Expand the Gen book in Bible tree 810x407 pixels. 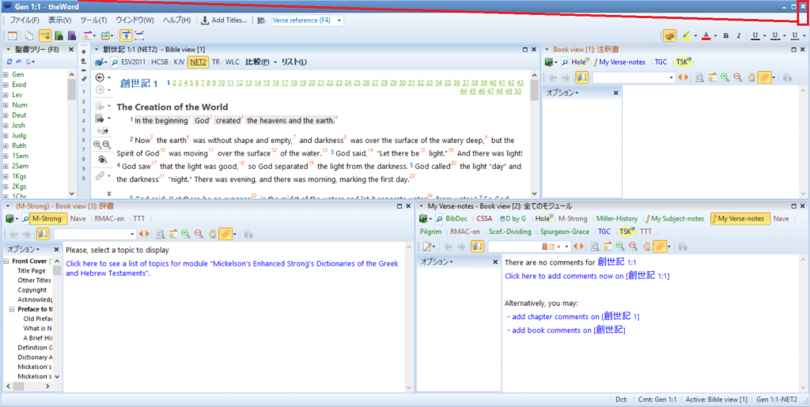[6, 73]
